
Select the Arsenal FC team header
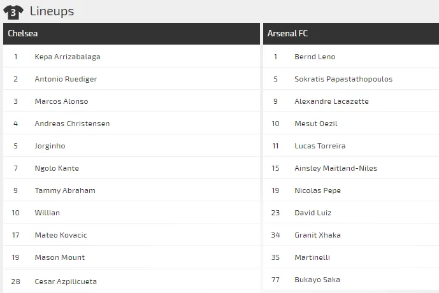pos(287,34)
